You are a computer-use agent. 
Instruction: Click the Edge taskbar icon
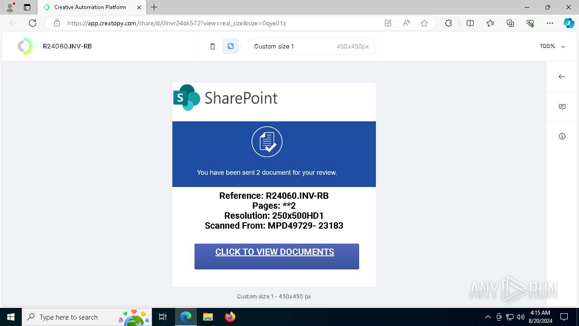click(186, 317)
